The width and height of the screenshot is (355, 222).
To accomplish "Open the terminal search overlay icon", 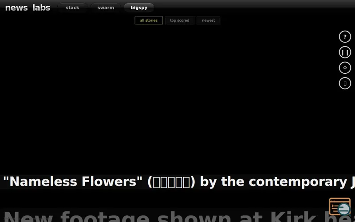I will click(340, 206).
